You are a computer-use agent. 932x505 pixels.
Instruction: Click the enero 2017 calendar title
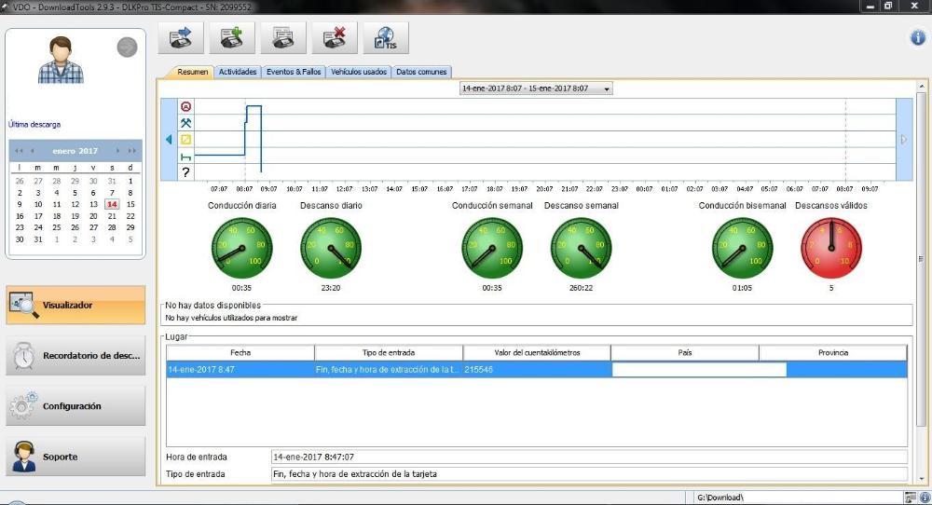tap(75, 151)
